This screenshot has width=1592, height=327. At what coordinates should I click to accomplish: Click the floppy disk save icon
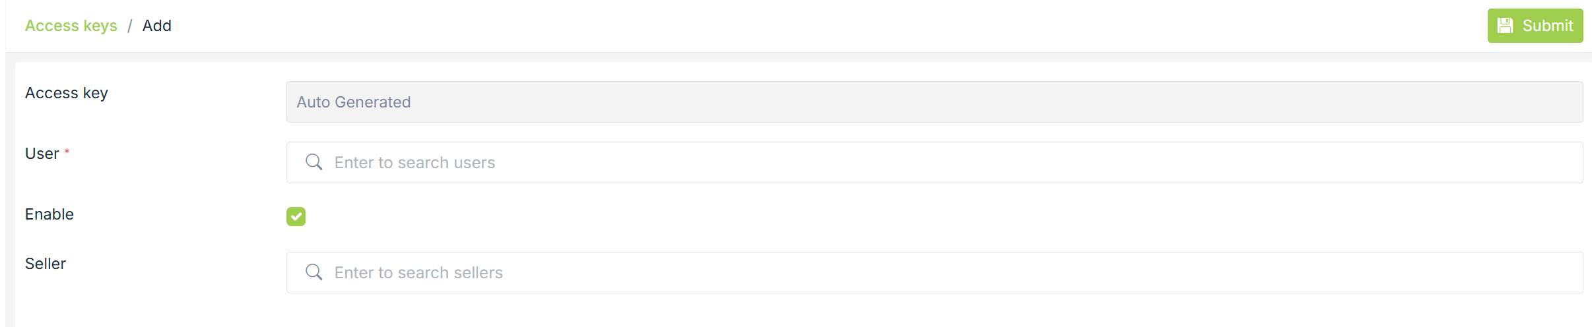click(x=1505, y=26)
